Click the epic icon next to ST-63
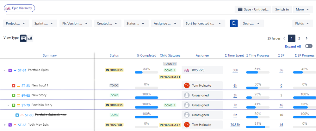The width and height of the screenshot is (316, 131). (10, 125)
